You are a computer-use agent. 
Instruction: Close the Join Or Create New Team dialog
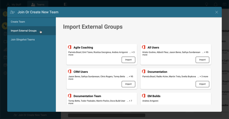click(217, 12)
